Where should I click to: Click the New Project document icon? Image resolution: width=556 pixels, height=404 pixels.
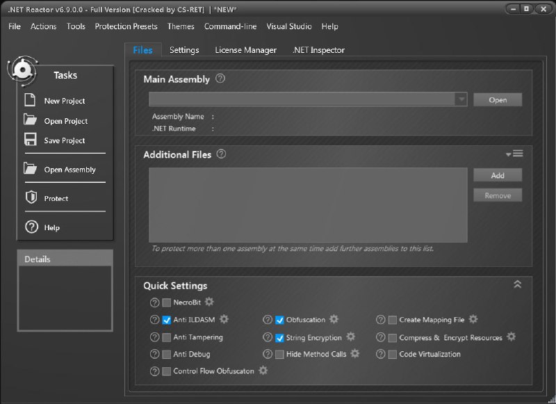point(30,100)
